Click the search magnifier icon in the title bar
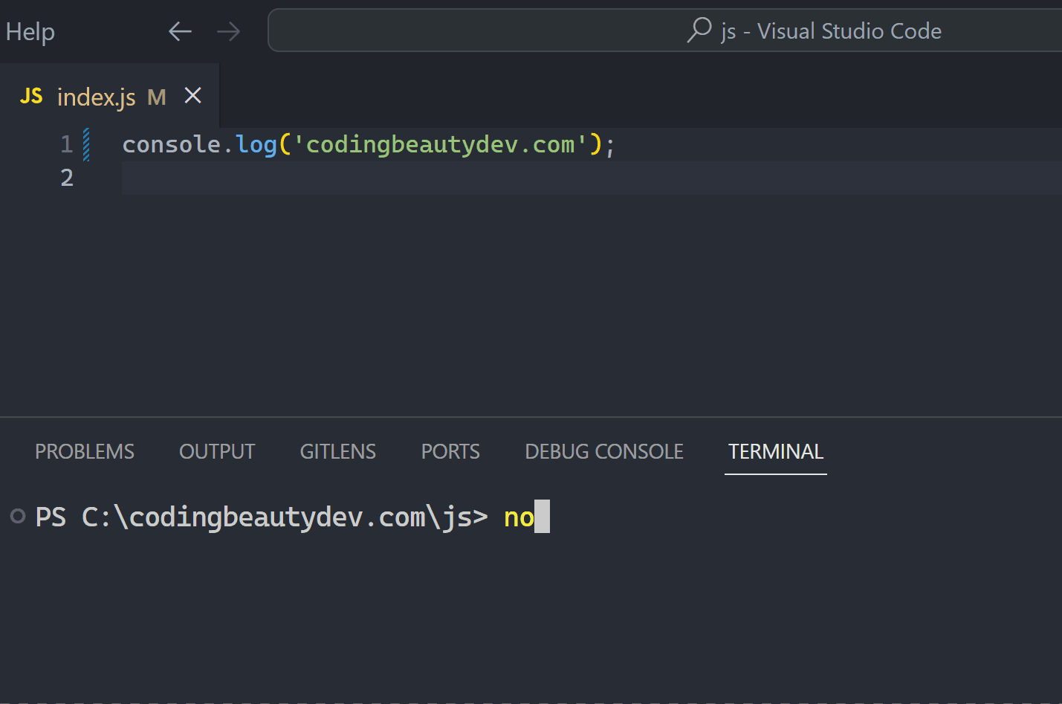Image resolution: width=1062 pixels, height=704 pixels. [699, 30]
